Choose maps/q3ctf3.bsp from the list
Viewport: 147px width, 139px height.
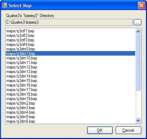[70, 40]
